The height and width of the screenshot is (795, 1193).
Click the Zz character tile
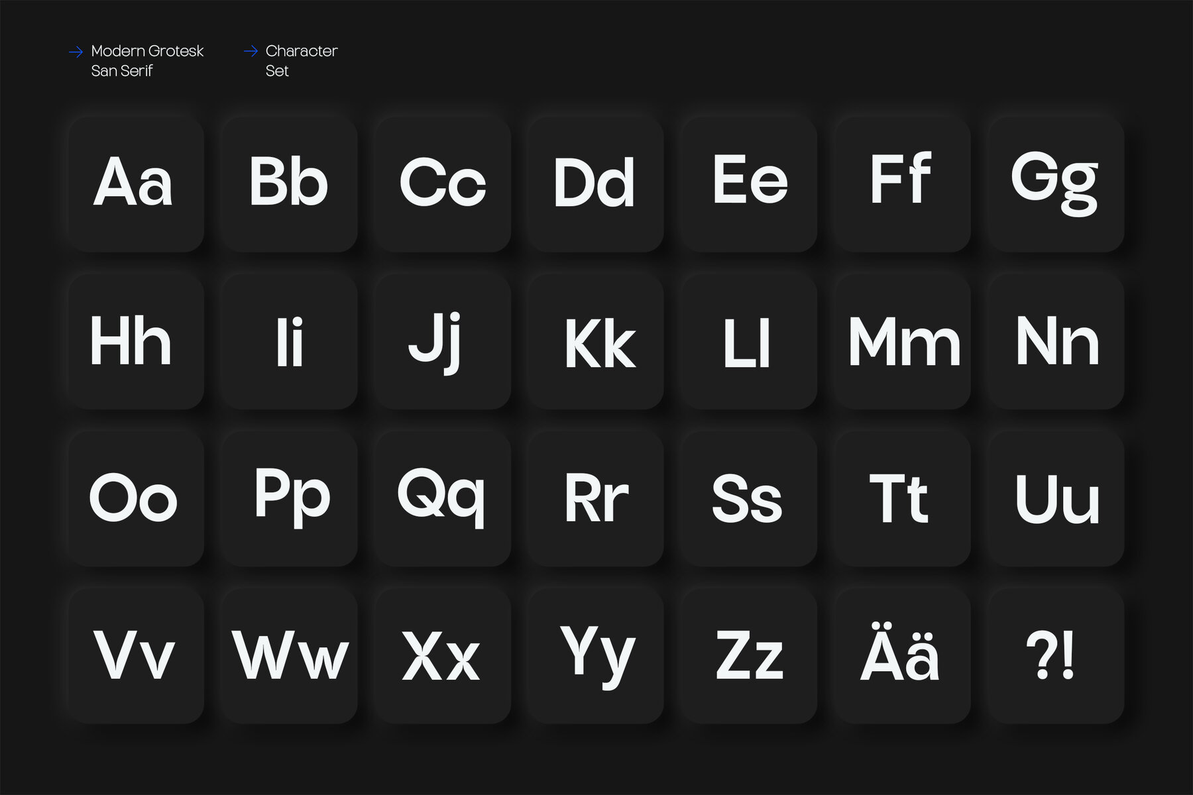coord(749,656)
